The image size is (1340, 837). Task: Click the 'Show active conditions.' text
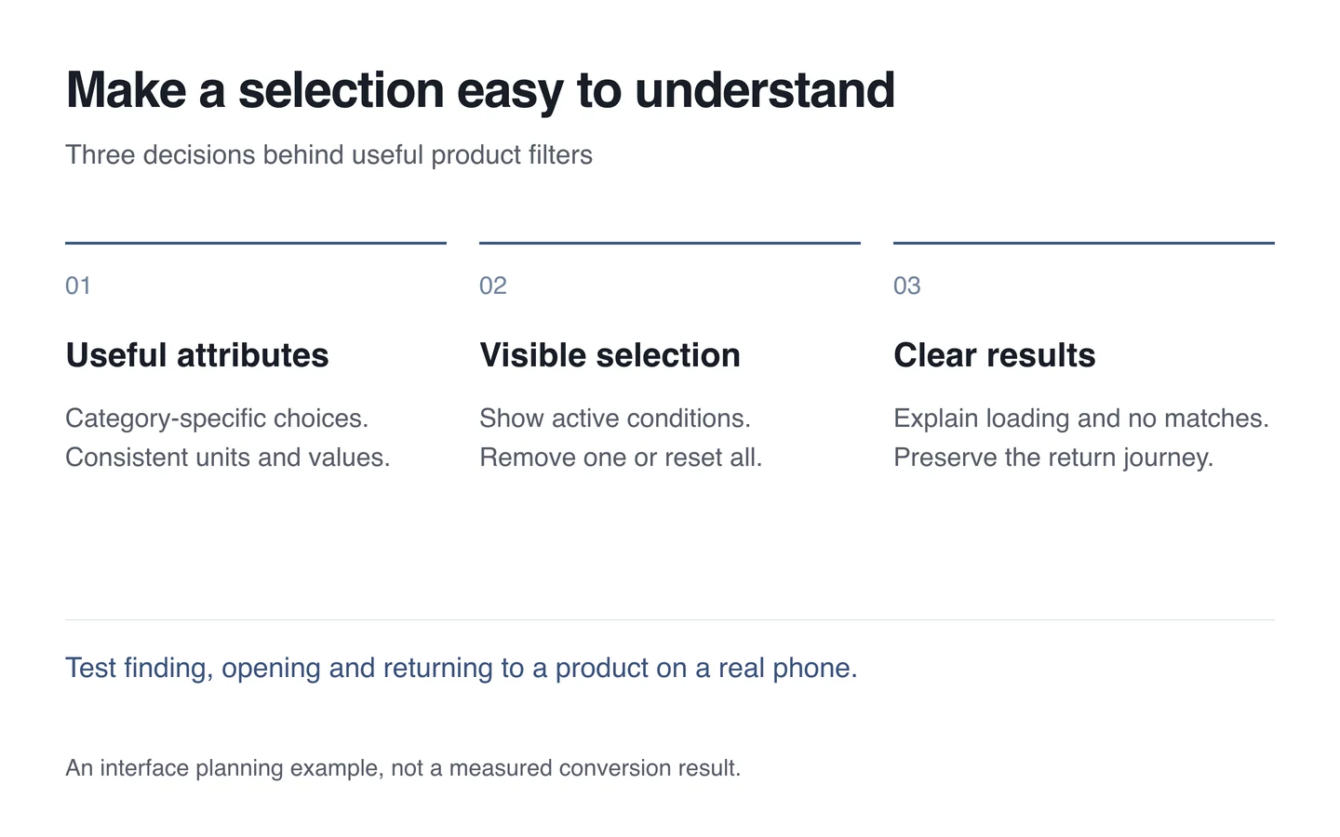point(615,418)
